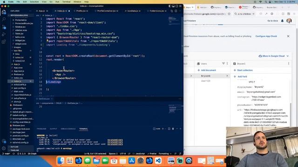
Task: Open Messages from the Dock
Action: 88,161
